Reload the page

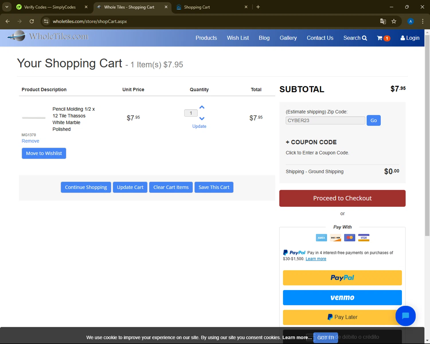(x=32, y=21)
